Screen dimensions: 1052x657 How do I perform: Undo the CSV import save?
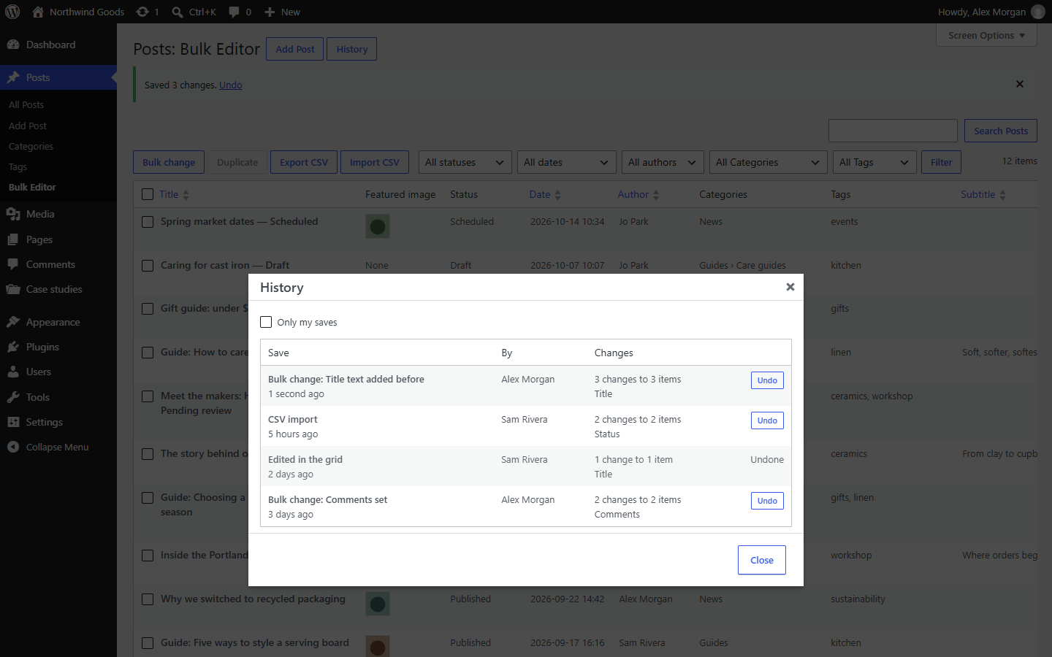coord(767,420)
